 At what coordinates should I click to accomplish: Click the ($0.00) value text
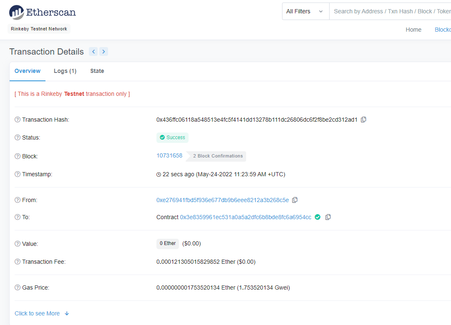(x=191, y=244)
